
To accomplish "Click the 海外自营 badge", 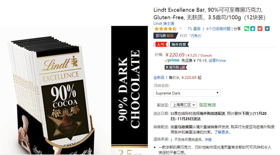I will click(x=179, y=44).
